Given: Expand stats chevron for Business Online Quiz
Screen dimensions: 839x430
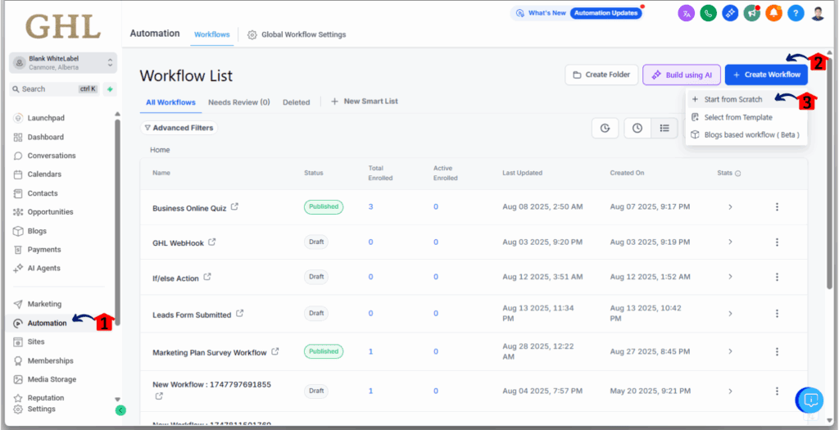Looking at the screenshot, I should [730, 207].
